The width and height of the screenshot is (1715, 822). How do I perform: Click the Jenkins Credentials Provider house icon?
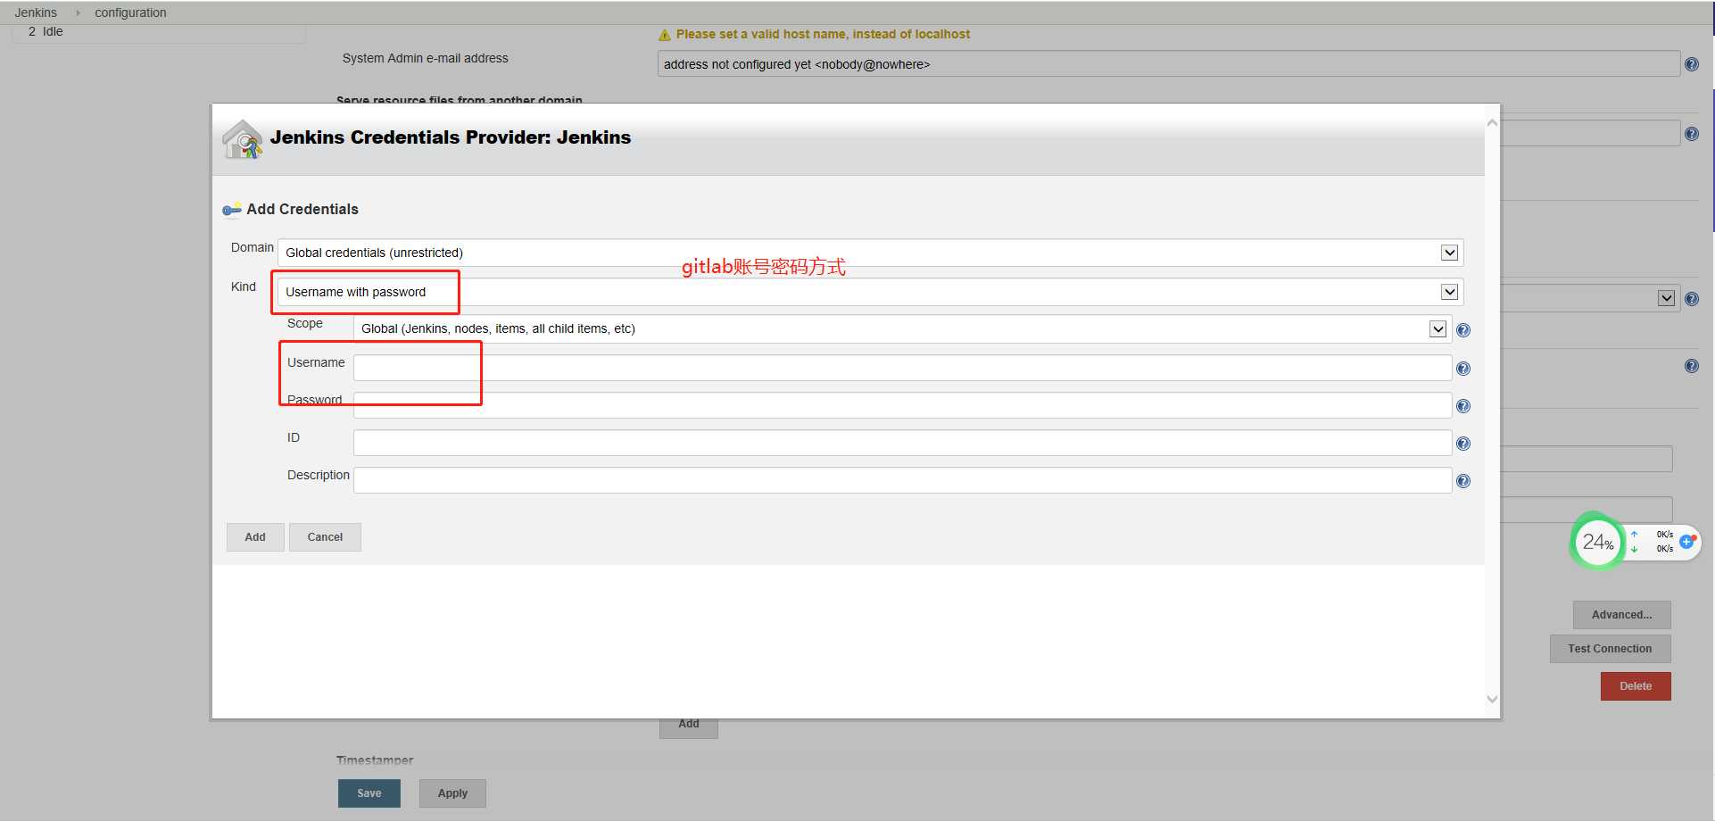tap(242, 139)
